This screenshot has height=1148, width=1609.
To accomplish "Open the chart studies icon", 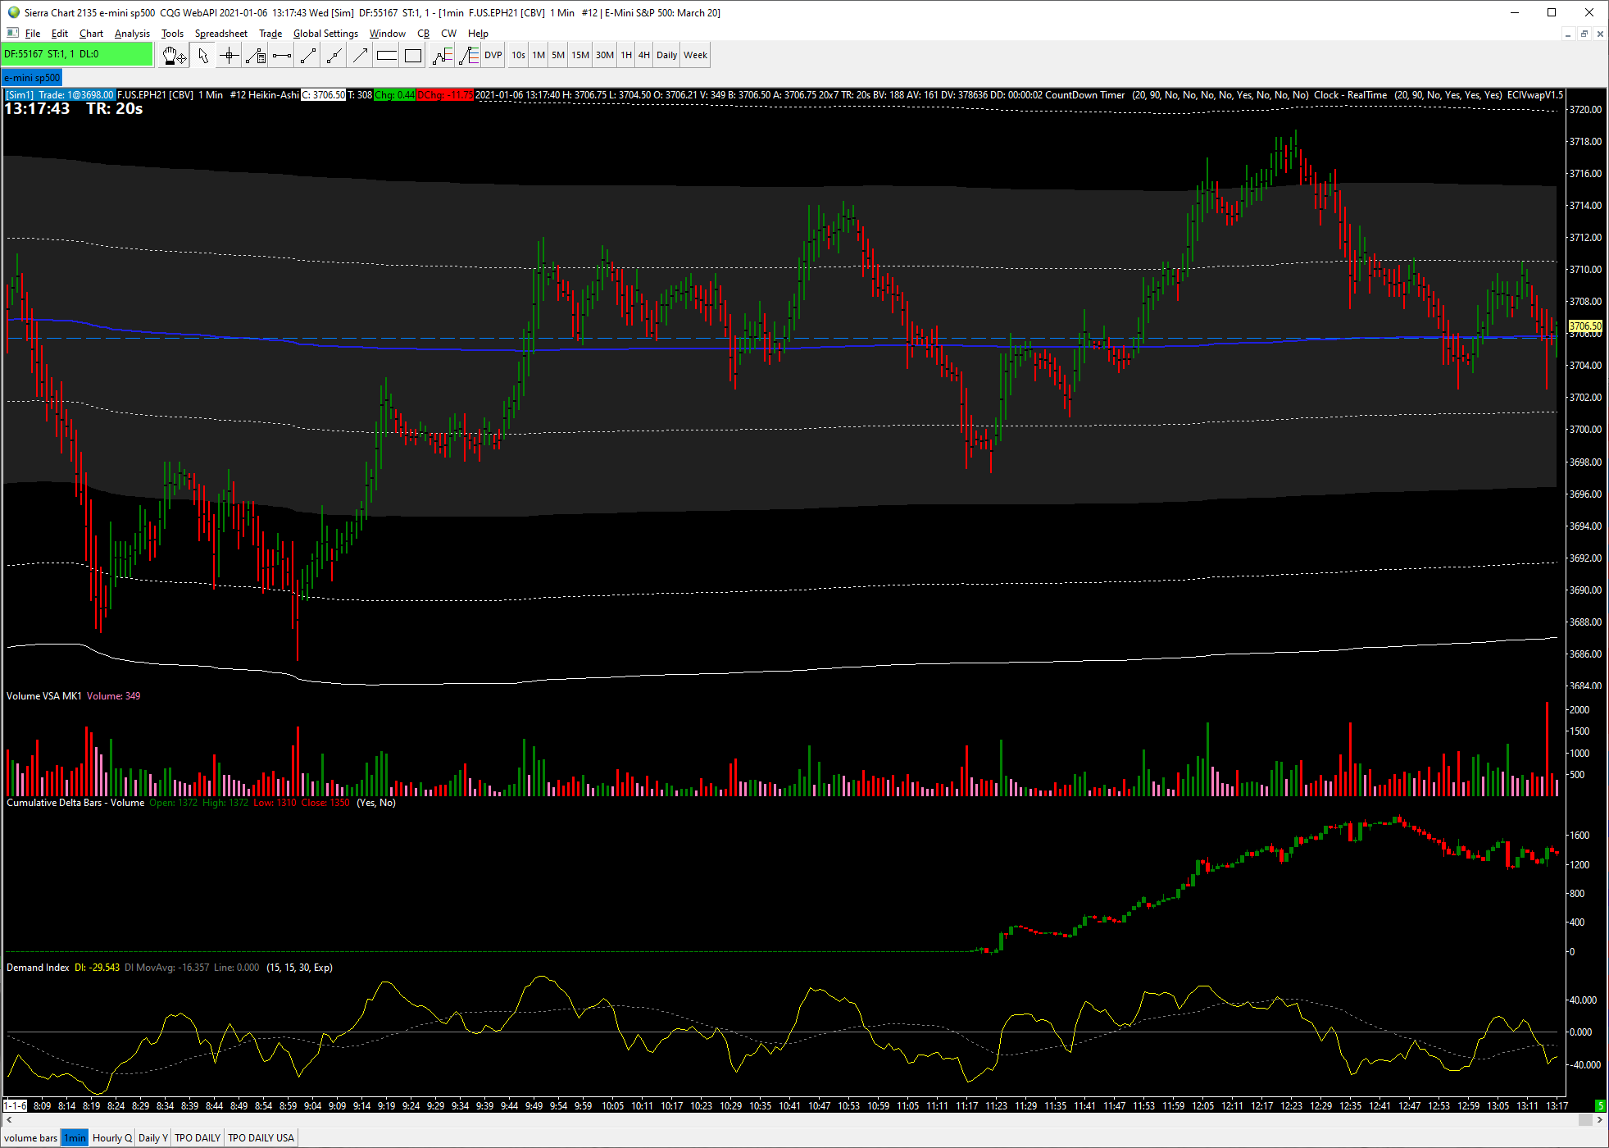I will pos(443,56).
